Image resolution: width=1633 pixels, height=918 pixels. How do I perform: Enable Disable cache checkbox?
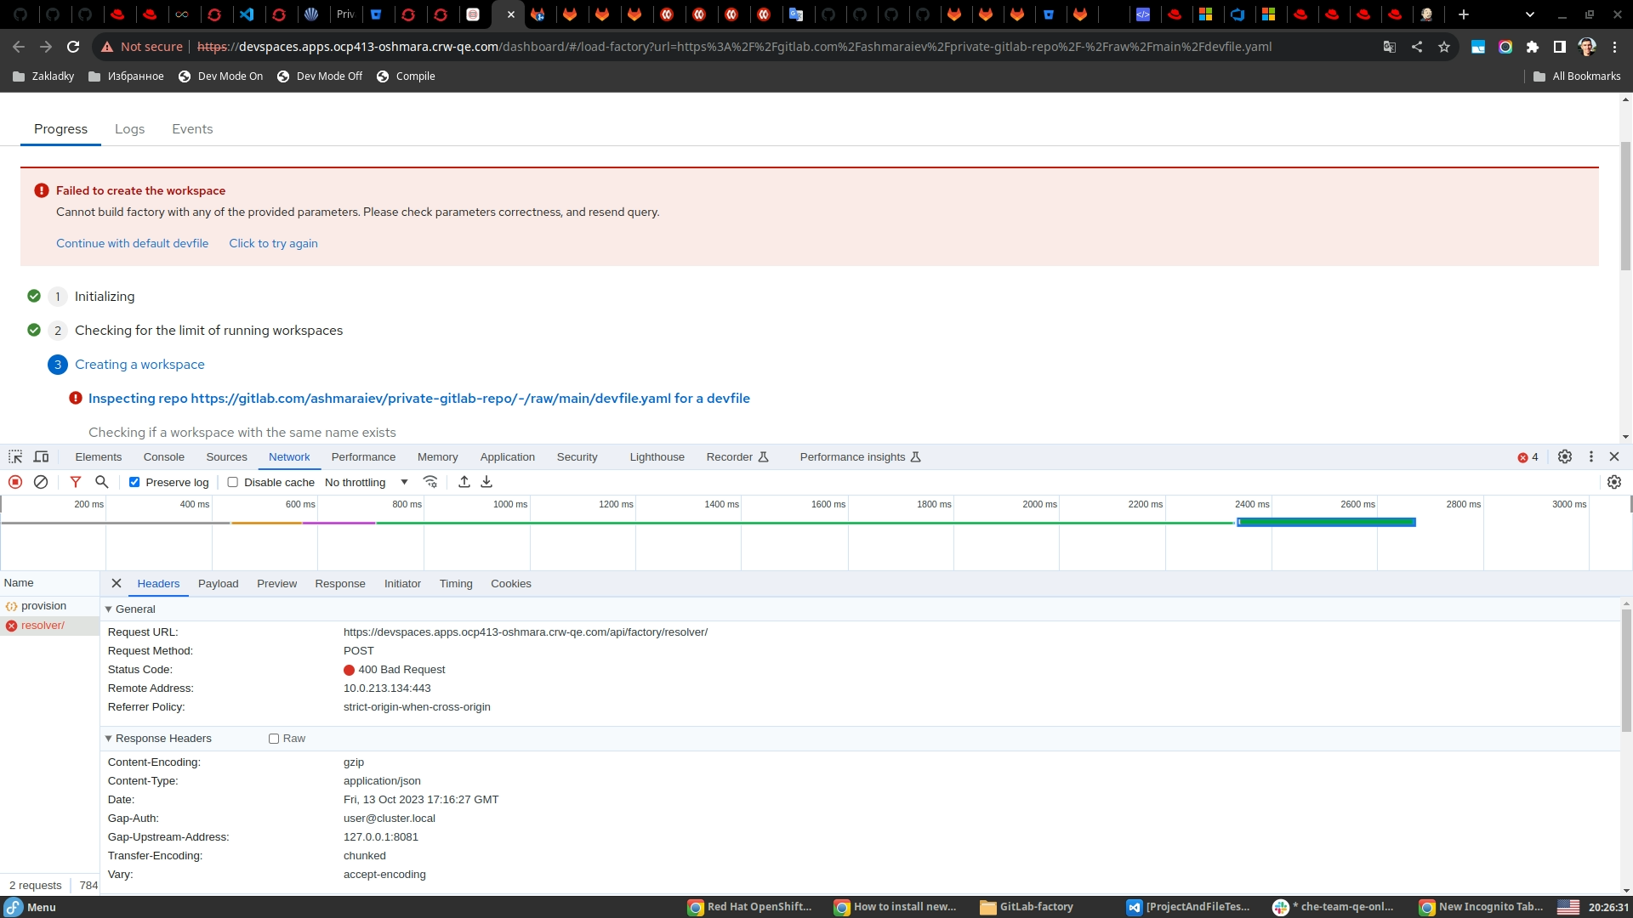click(x=232, y=482)
